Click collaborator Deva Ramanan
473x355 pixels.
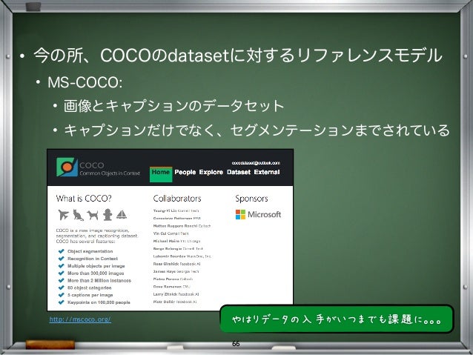[x=171, y=287]
